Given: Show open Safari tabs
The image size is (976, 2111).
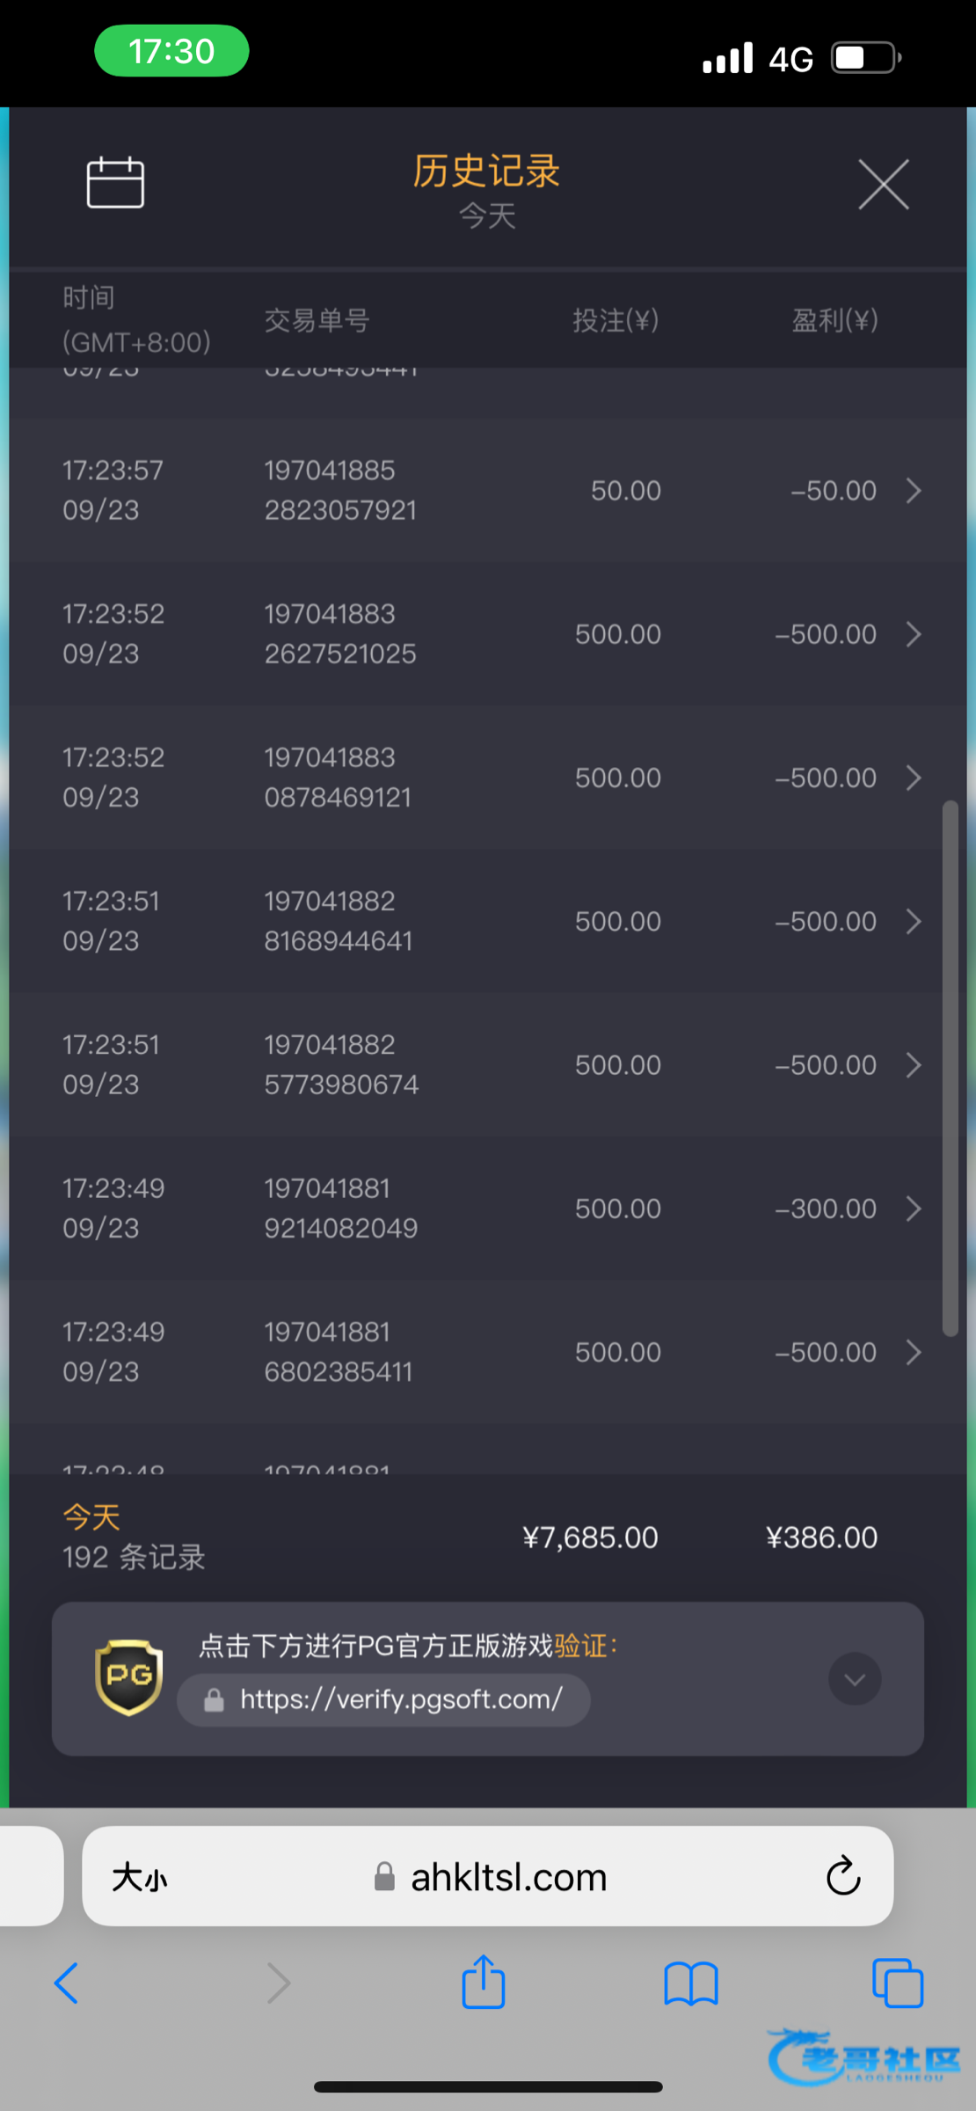Looking at the screenshot, I should click(x=897, y=1984).
